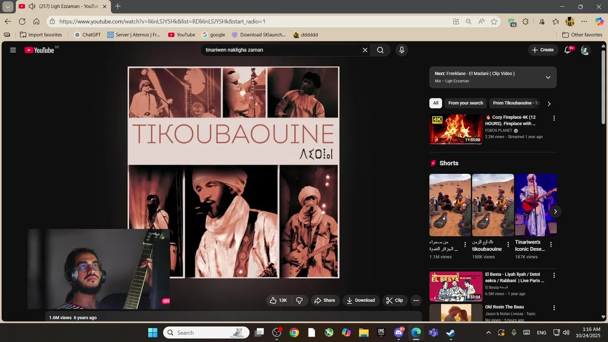Open the browser home page
The width and height of the screenshot is (608, 342).
pos(36,21)
